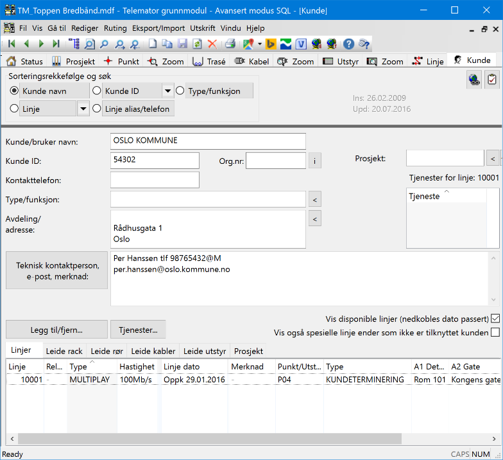503x460 pixels.
Task: Switch to the Kabel tab
Action: (x=251, y=61)
